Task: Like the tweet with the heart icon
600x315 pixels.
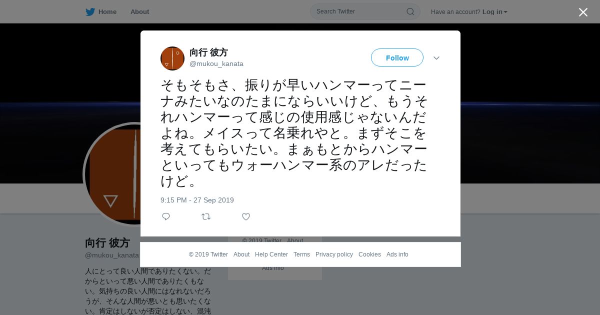Action: click(x=246, y=216)
